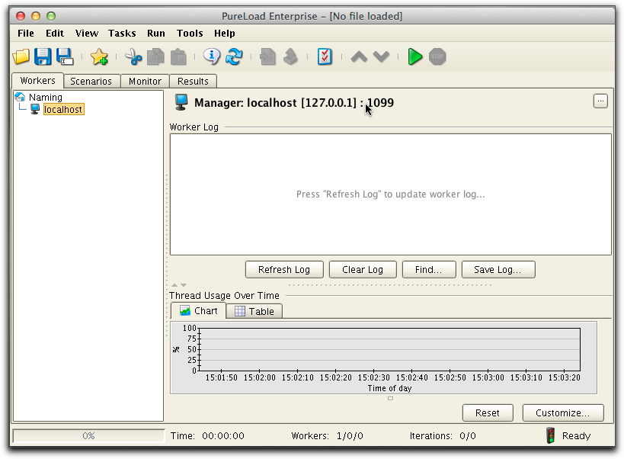Image resolution: width=624 pixels, height=459 pixels.
Task: Click the import document arrow icon
Action: pos(268,56)
